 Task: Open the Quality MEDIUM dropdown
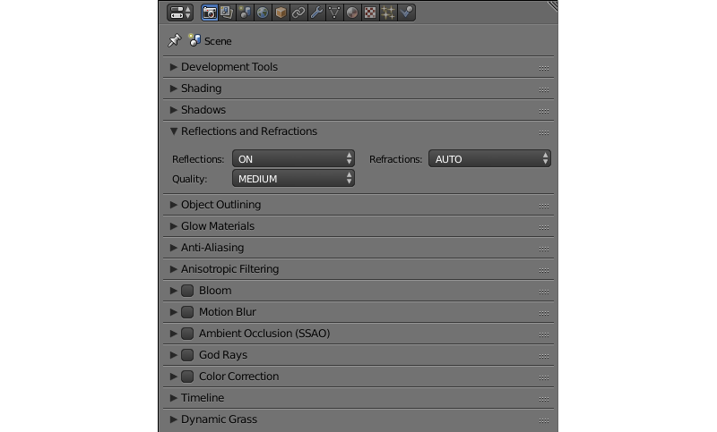(294, 178)
